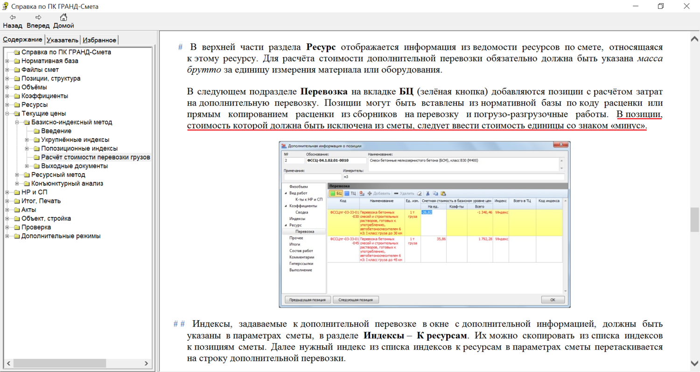Click the right arrow of the tree's horizontal scrollbar
The width and height of the screenshot is (700, 372).
(147, 363)
